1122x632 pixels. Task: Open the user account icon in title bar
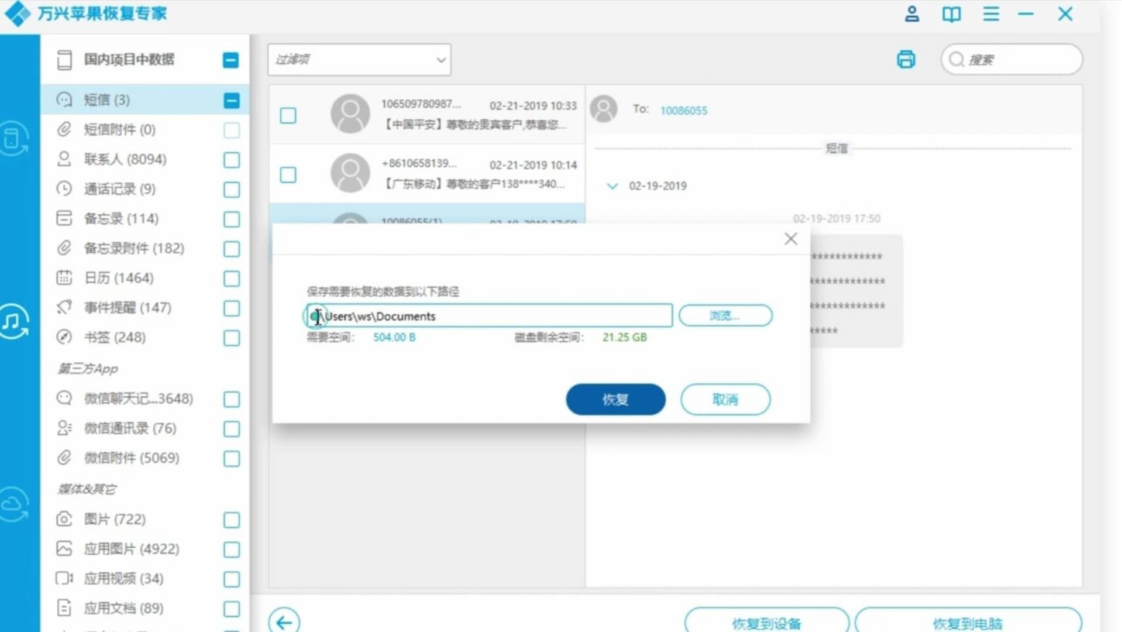coord(911,14)
